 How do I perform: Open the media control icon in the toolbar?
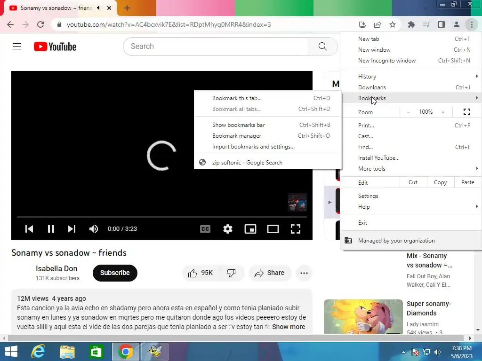click(426, 24)
